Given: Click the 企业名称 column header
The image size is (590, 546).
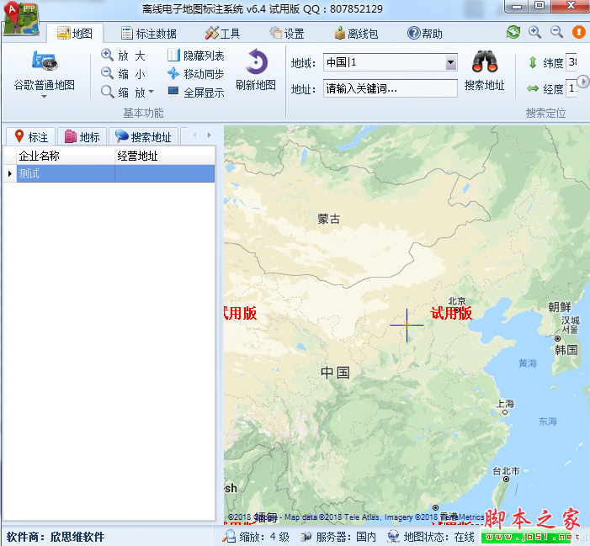Looking at the screenshot, I should coord(66,156).
